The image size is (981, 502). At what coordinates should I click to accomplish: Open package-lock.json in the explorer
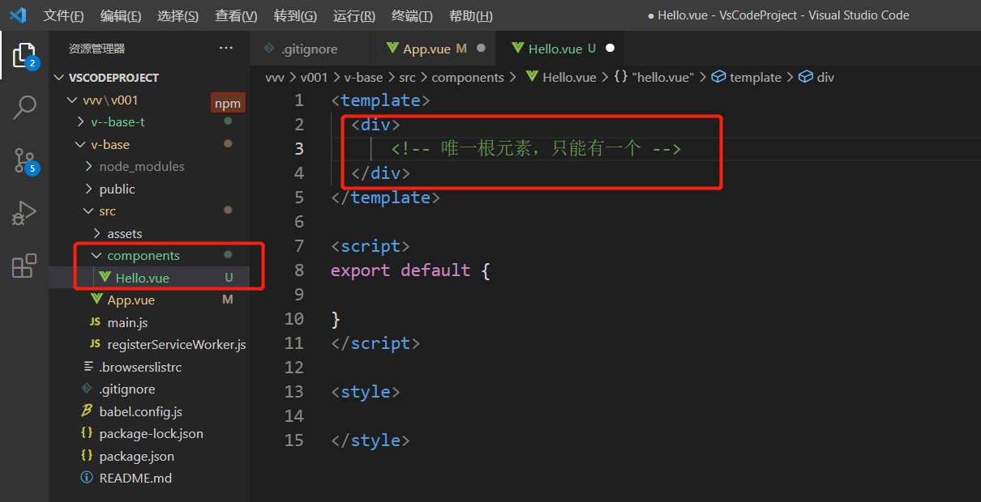149,434
